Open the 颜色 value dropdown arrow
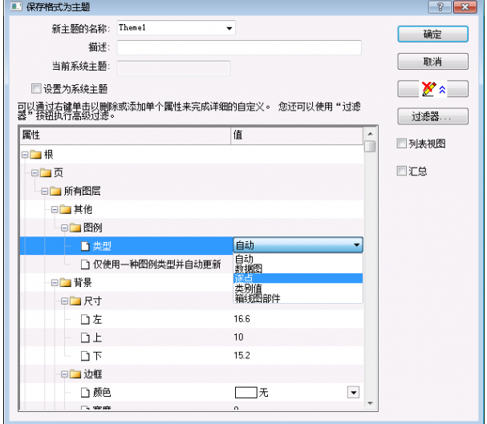 tap(353, 393)
